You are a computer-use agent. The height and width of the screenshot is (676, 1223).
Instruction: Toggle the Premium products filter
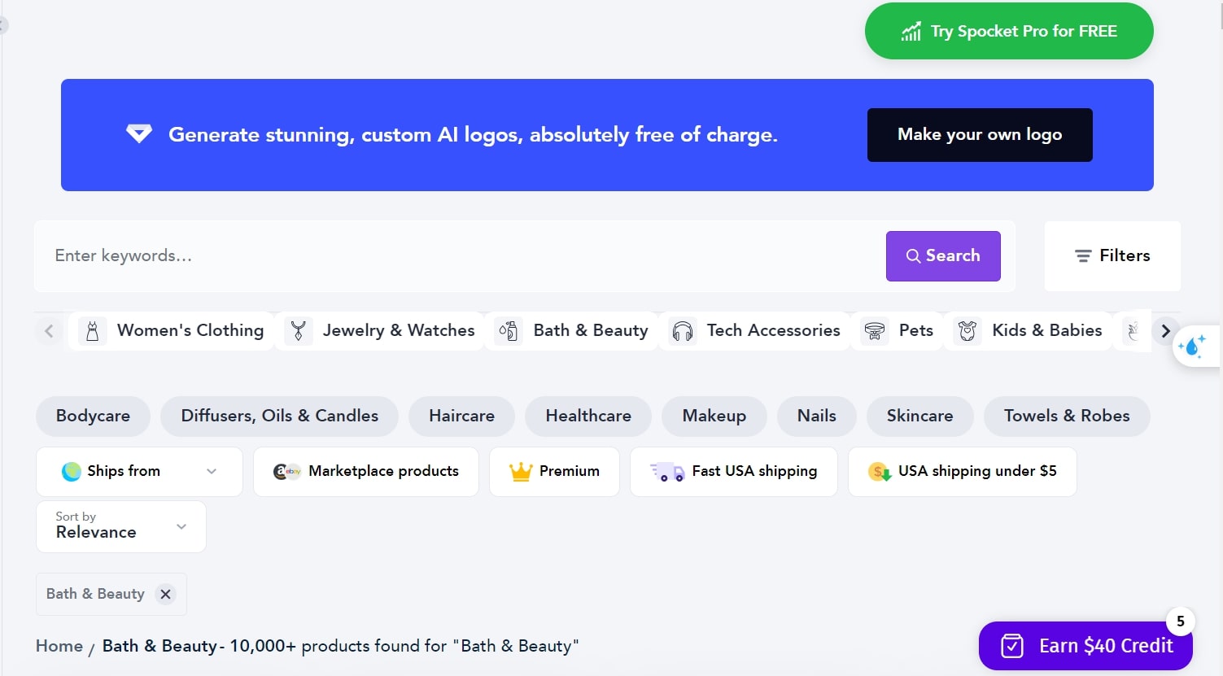pyautogui.click(x=554, y=472)
